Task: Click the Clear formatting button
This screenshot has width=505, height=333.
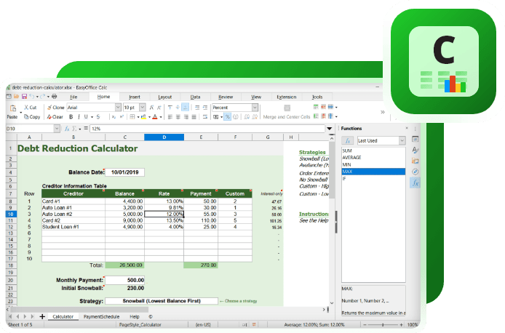Action: click(x=54, y=116)
